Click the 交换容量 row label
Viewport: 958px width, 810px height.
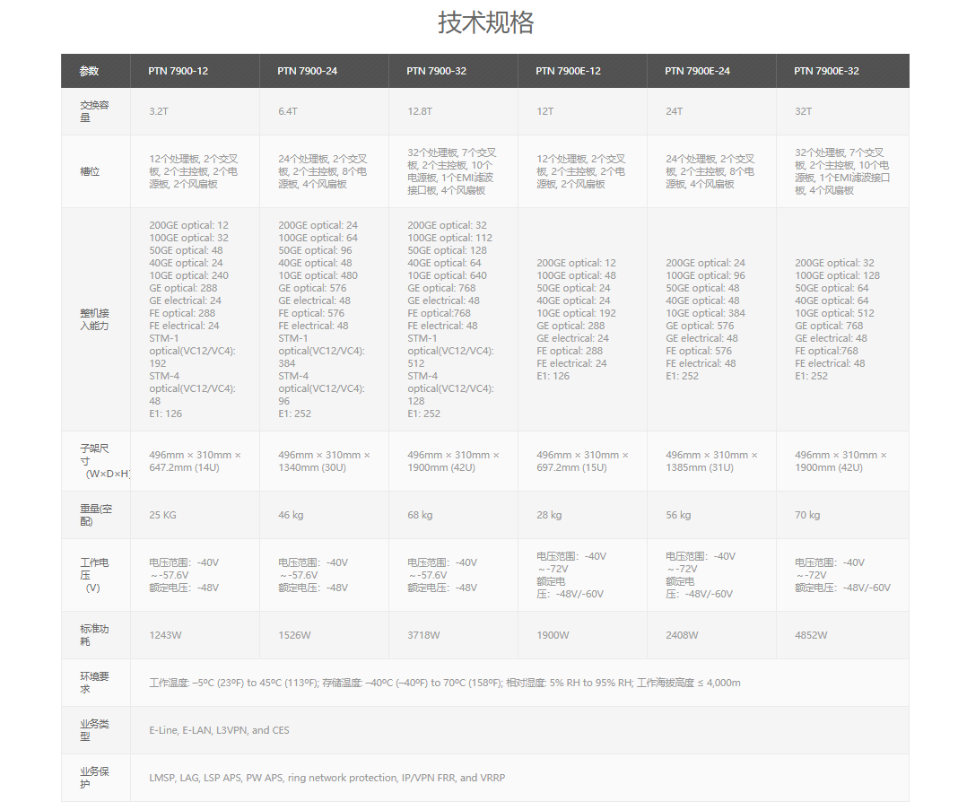click(x=95, y=111)
